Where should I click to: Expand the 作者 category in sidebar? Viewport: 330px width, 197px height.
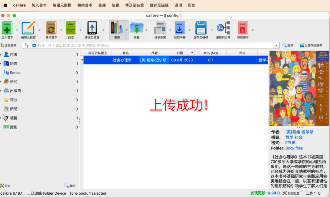tap(1, 54)
